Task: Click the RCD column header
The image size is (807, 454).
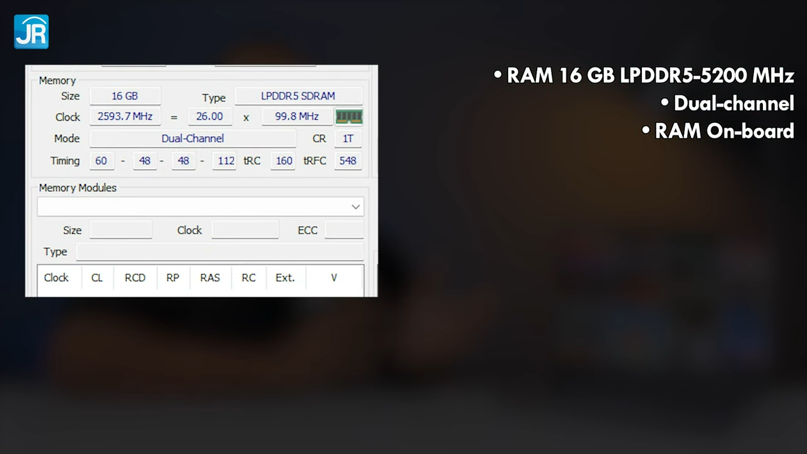Action: [134, 277]
